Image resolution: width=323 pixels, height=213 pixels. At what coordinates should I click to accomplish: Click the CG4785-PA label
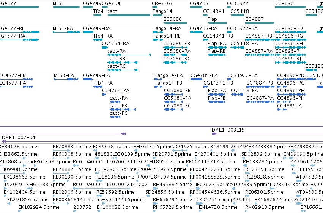point(204,75)
